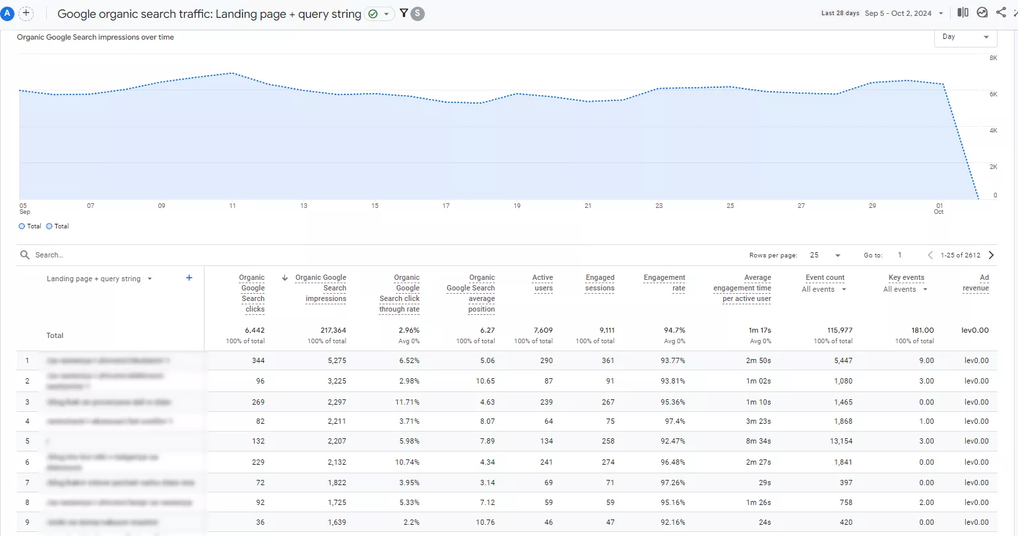Click row 5 engaged sessions 258
Viewport: 1018px width, 536px height.
(608, 441)
